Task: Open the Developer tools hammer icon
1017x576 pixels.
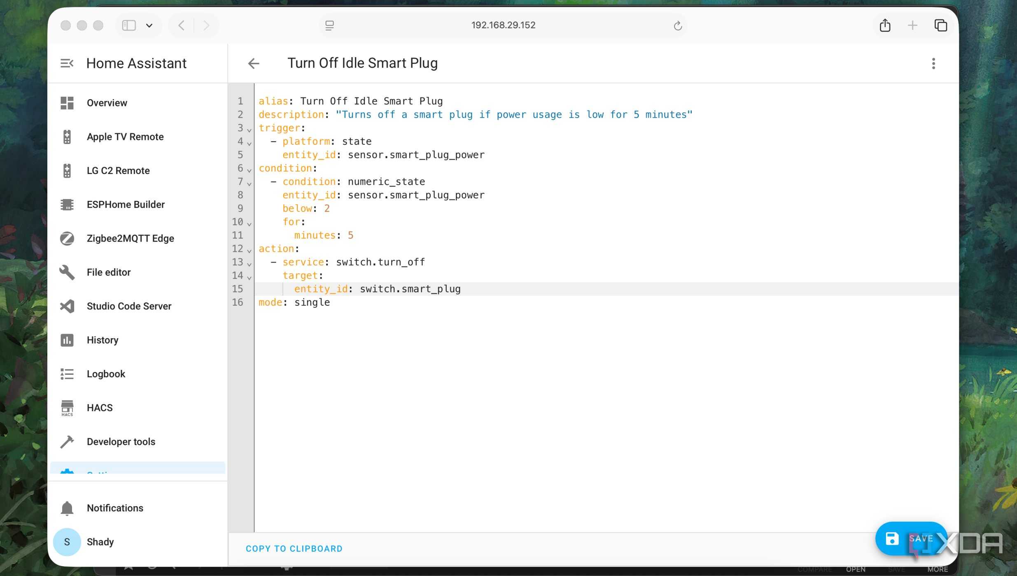Action: (x=67, y=442)
